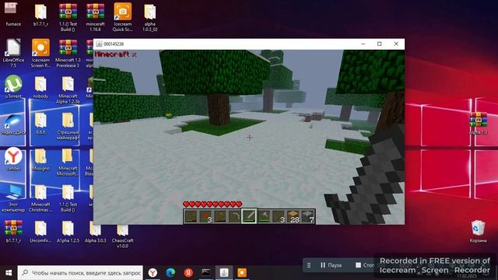Open the minecraft 1.16.6 archive
Image resolution: width=498 pixels, height=280 pixels.
95,17
